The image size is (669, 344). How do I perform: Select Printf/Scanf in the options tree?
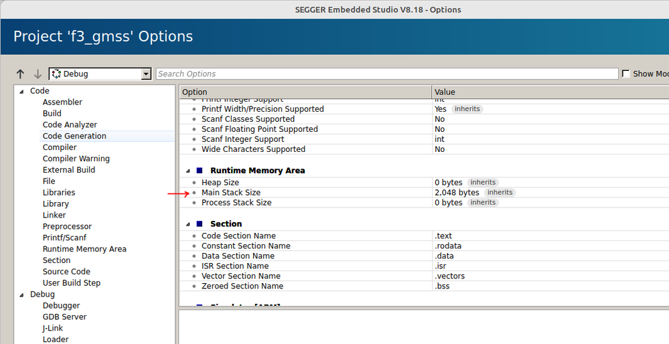pyautogui.click(x=64, y=238)
